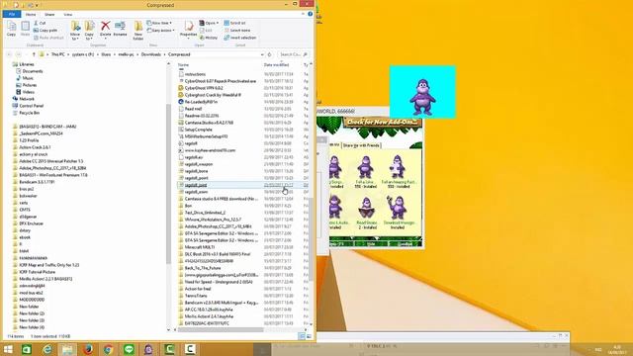Image resolution: width=633 pixels, height=356 pixels.
Task: Click Select none in the ribbon
Action: pyautogui.click(x=237, y=31)
